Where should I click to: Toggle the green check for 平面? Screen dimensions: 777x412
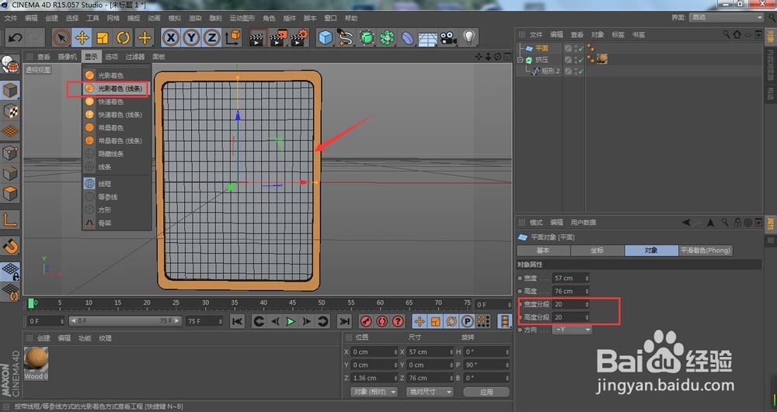[580, 48]
